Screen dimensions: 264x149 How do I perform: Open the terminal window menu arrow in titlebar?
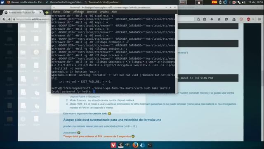[54, 7]
